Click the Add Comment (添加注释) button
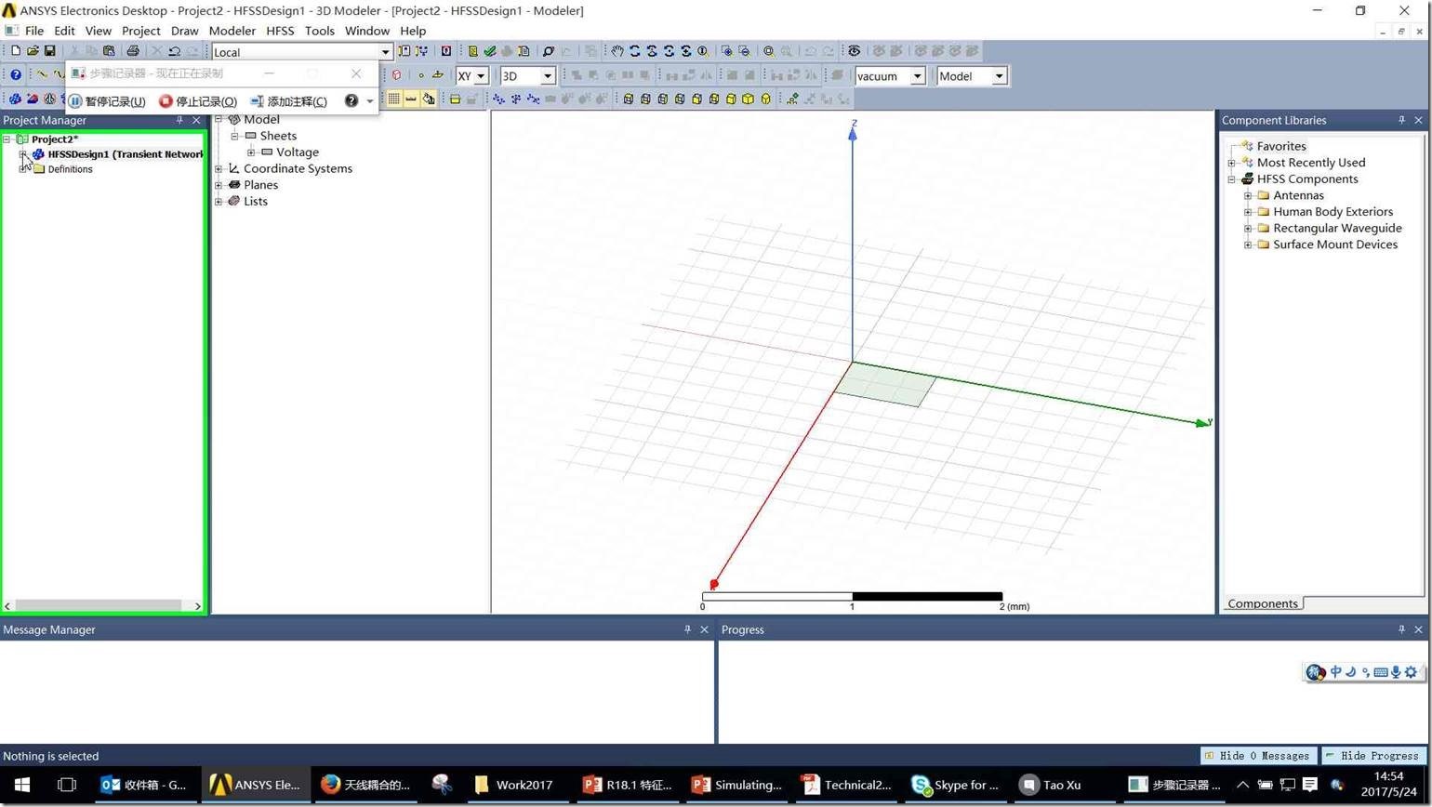This screenshot has width=1432, height=807. pyautogui.click(x=288, y=101)
